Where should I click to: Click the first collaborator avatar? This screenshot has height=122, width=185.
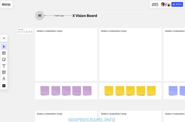click(x=163, y=5)
